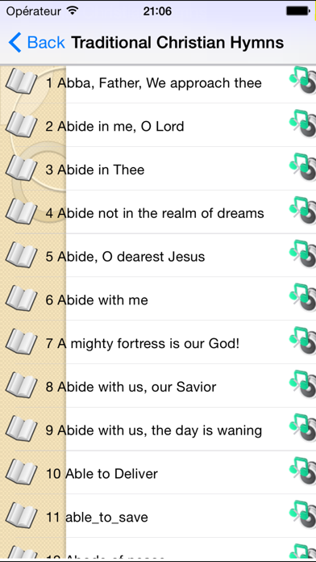The image size is (316, 562).
Task: Tap the Back button
Action: [x=36, y=42]
